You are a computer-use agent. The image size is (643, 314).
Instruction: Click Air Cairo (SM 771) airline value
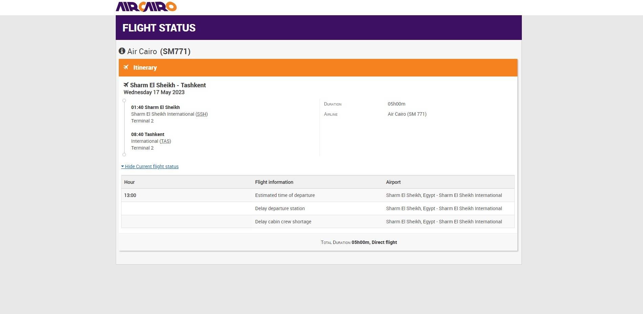[x=407, y=114]
